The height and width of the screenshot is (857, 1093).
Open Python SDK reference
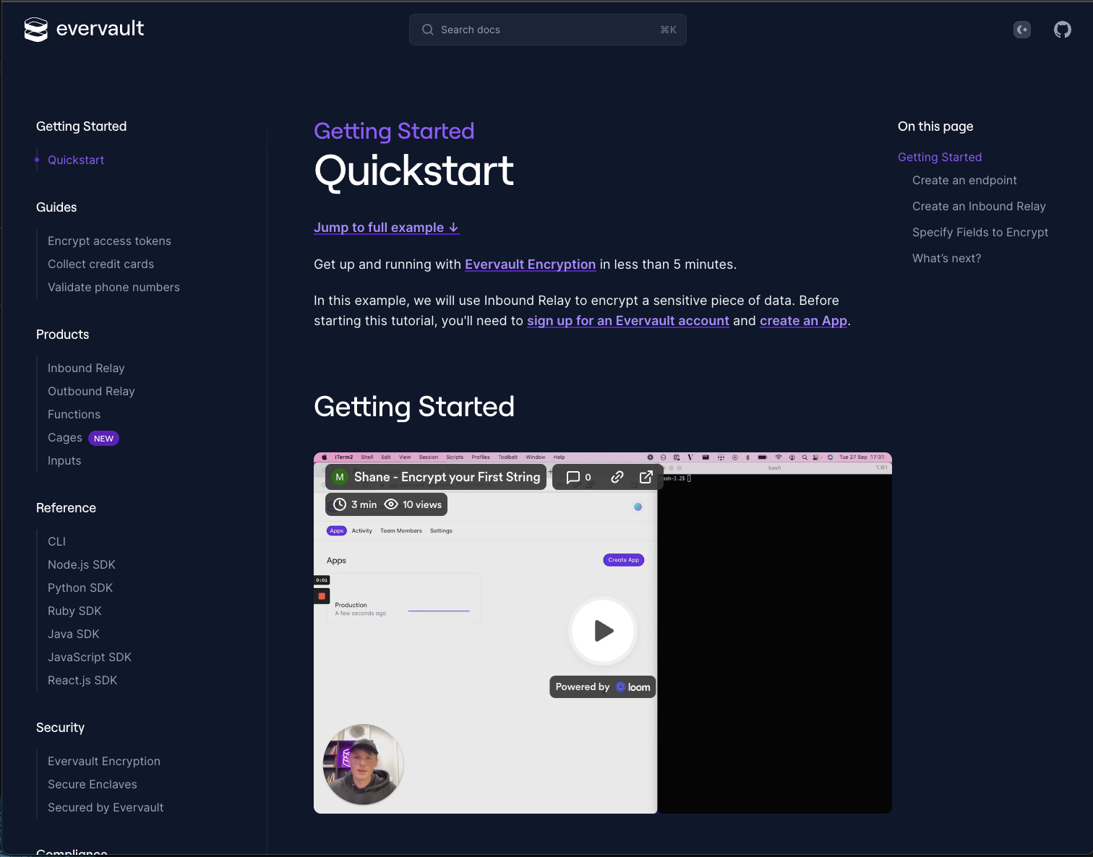coord(80,588)
